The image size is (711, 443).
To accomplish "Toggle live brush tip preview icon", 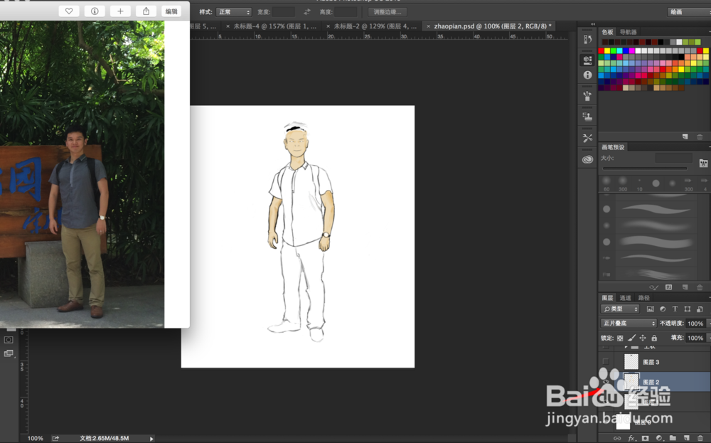I will (653, 287).
